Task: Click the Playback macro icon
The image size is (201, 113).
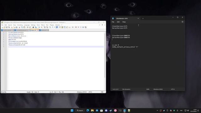Action: 81,27
